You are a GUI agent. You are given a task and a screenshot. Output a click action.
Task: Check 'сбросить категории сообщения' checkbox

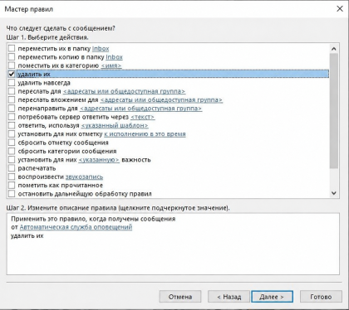(12, 151)
